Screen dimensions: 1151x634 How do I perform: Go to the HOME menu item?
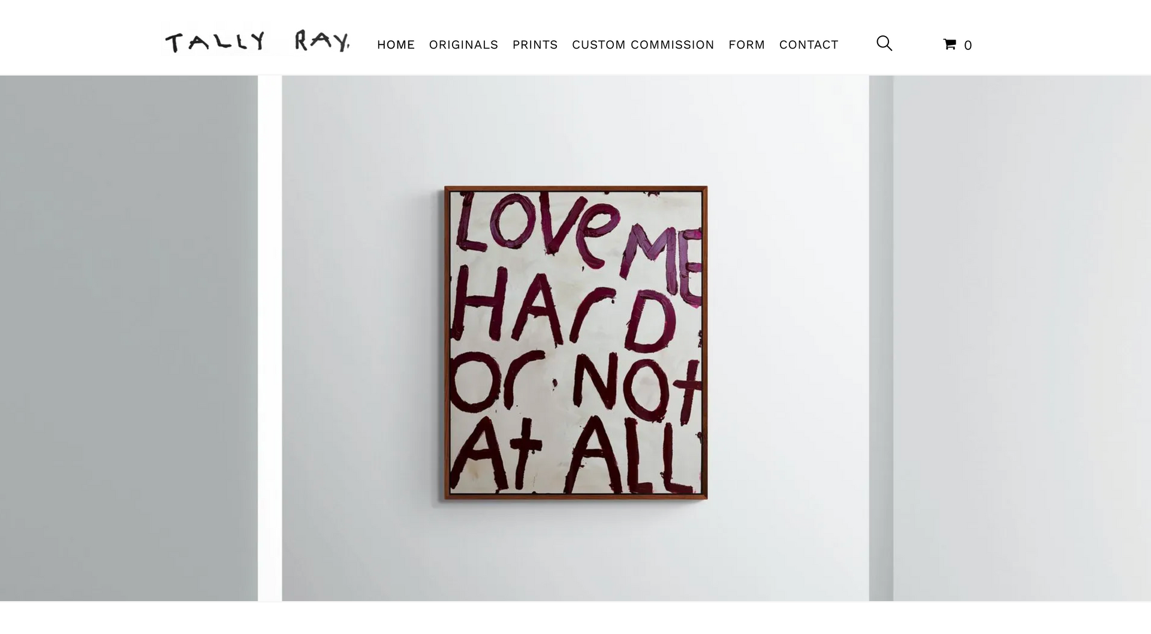click(396, 45)
